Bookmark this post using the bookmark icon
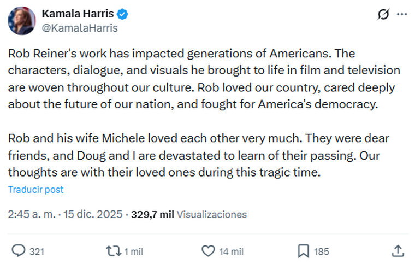Screen dimensions: 415x264 304,251
